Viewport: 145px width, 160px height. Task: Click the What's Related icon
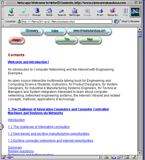point(117,21)
